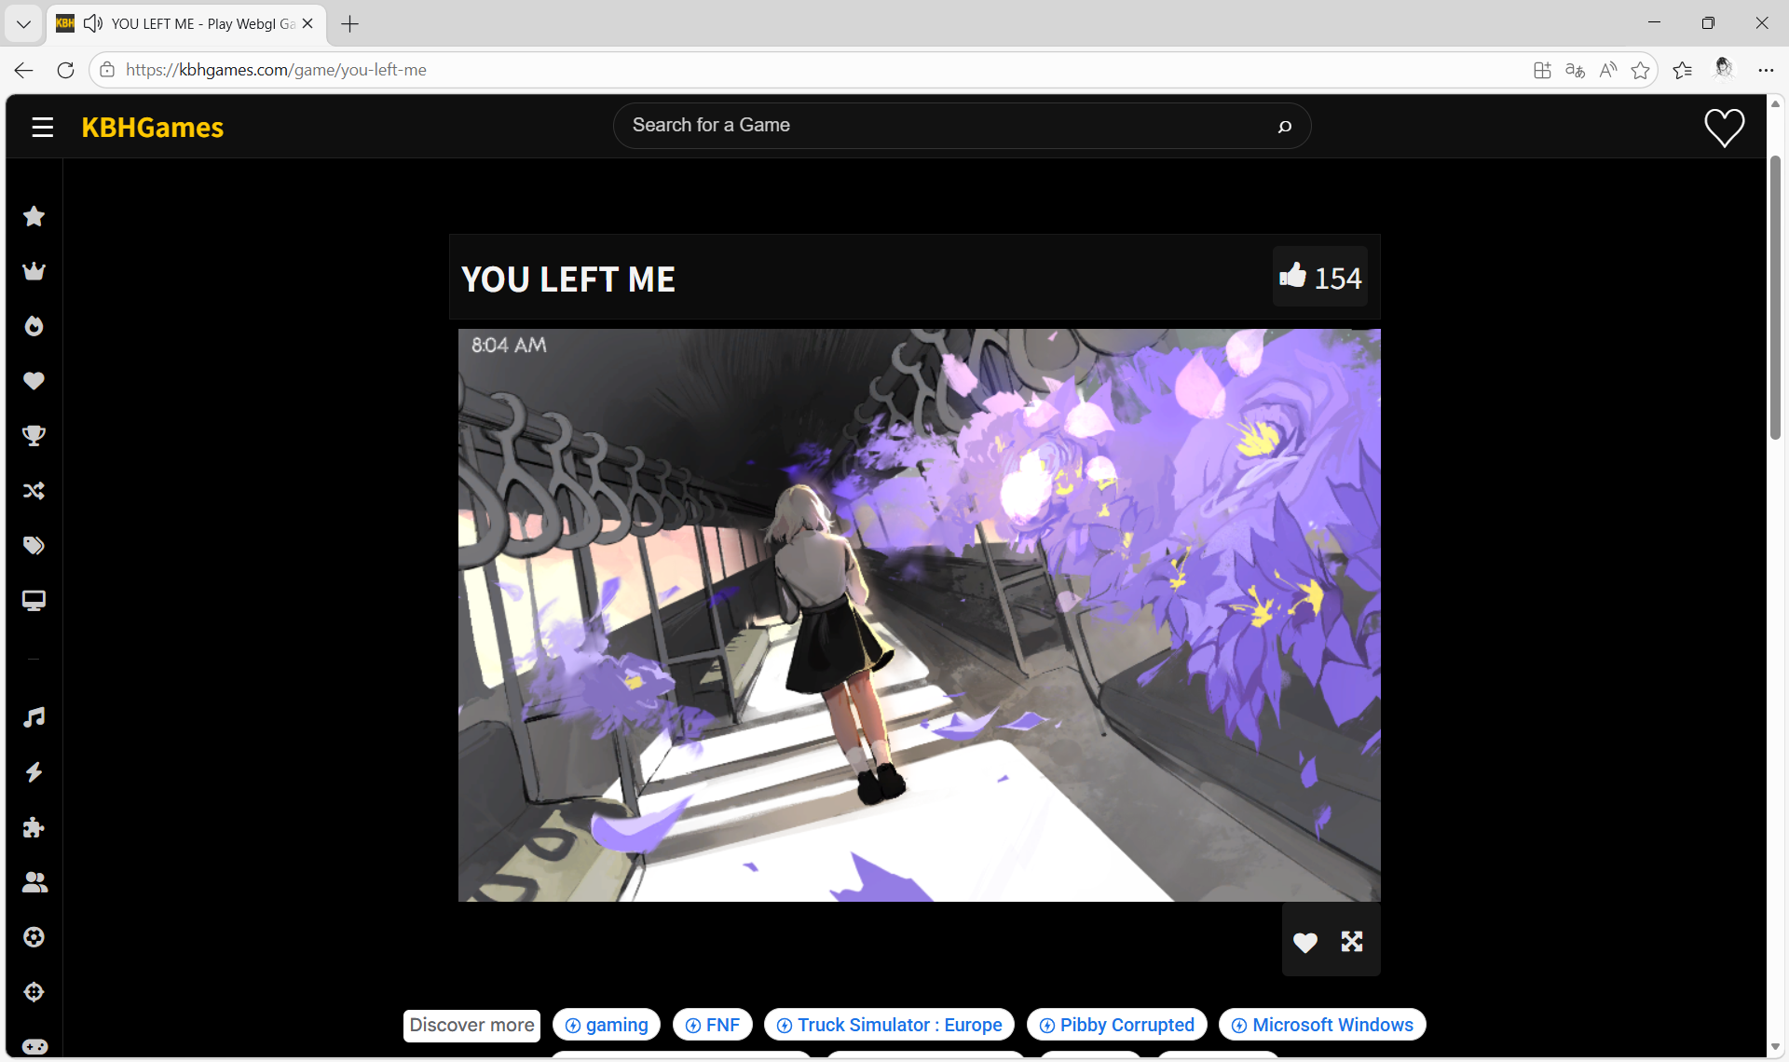Click the magnifier search icon
1789x1062 pixels.
tap(1285, 127)
